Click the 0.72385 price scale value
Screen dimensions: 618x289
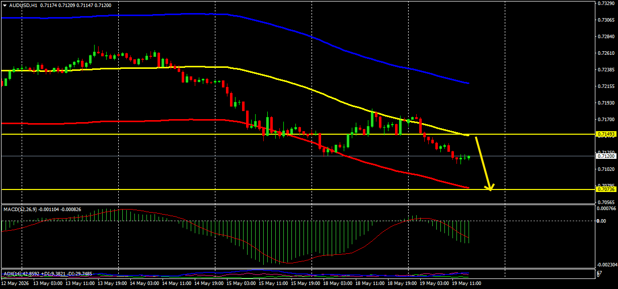pyautogui.click(x=606, y=70)
